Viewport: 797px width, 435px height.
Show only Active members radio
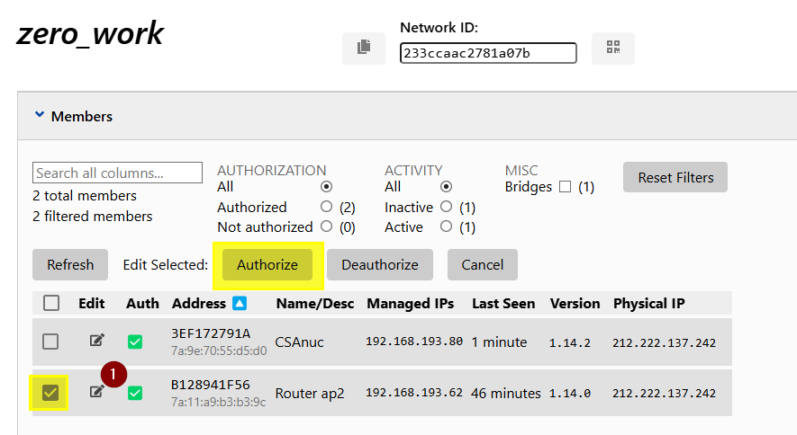[447, 226]
